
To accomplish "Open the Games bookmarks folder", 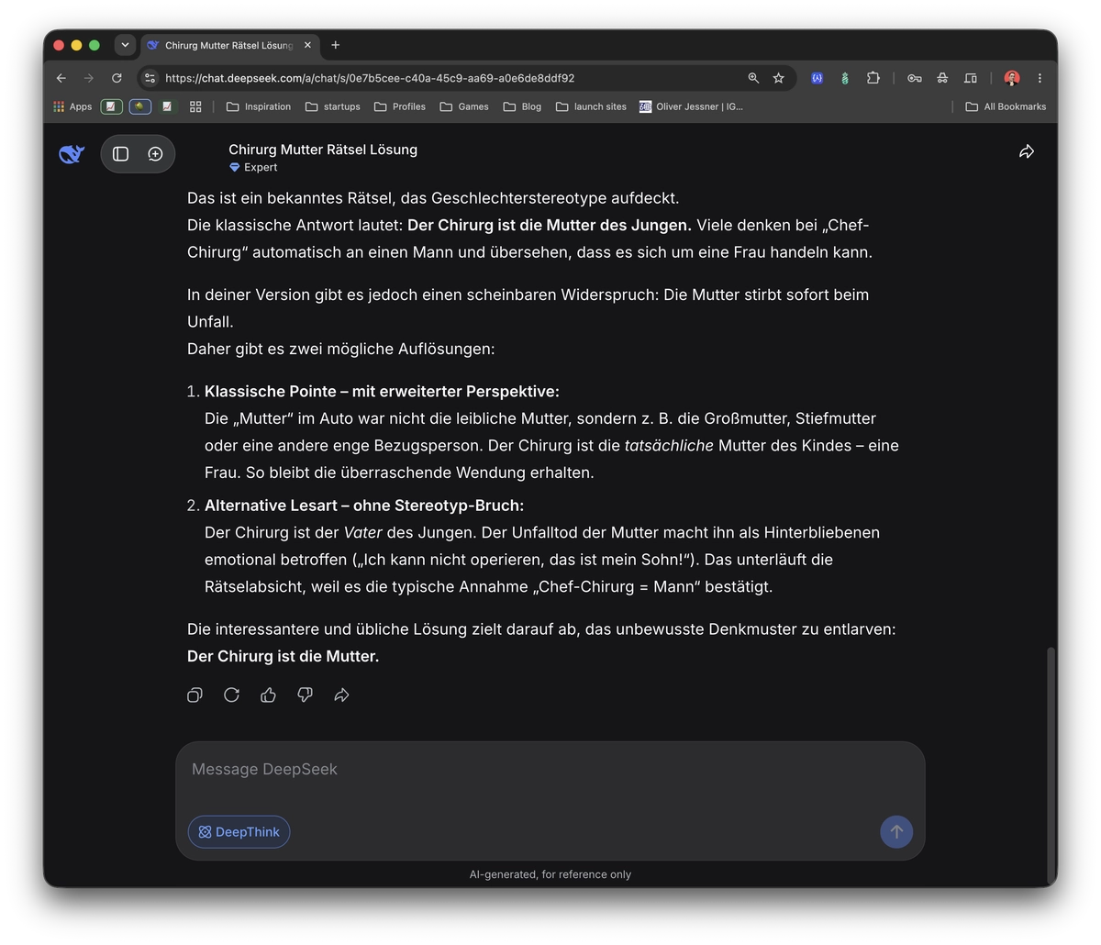I will click(464, 106).
